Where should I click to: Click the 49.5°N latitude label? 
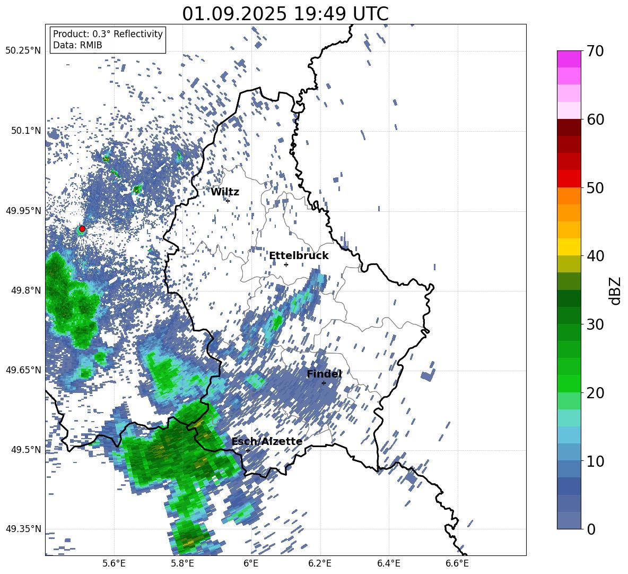point(25,450)
